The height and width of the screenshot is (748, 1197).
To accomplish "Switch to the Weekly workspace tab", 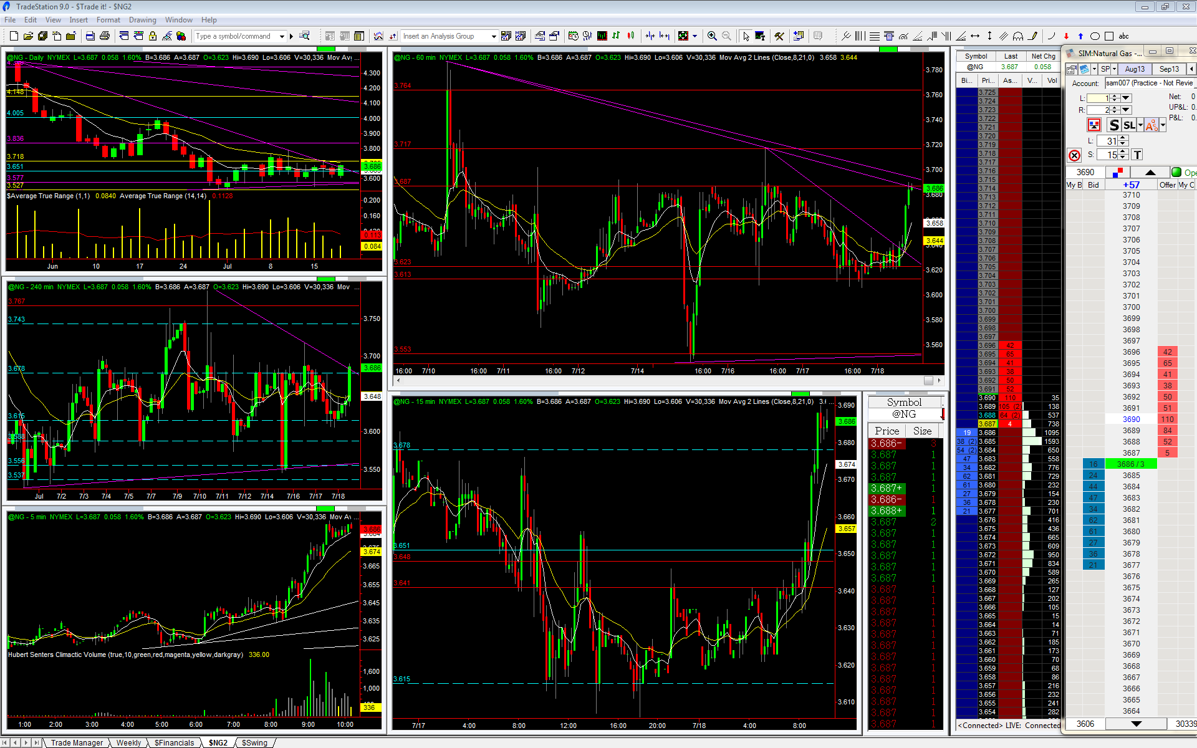I will click(128, 742).
